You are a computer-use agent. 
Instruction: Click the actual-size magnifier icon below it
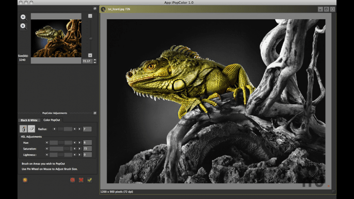[23, 26]
